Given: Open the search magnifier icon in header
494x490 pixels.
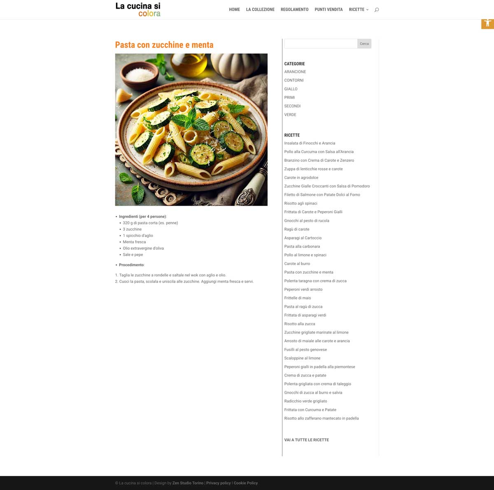Looking at the screenshot, I should tap(376, 9).
